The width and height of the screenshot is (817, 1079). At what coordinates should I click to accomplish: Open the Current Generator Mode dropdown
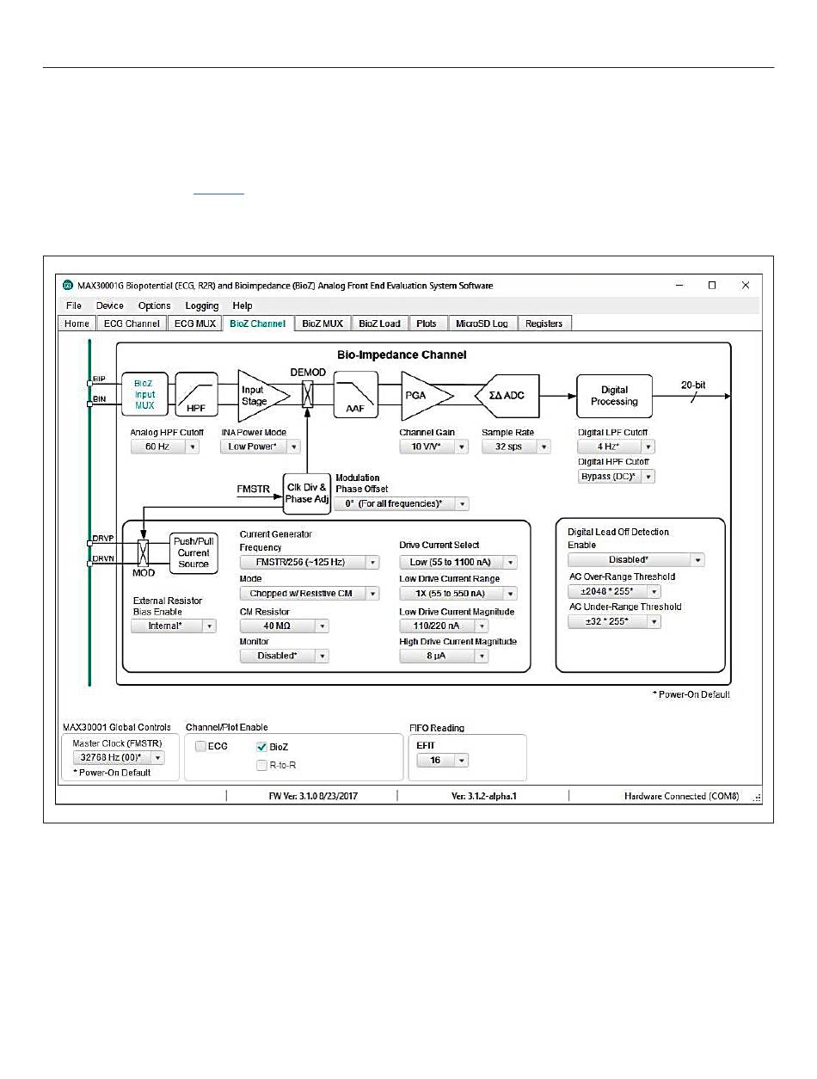310,594
